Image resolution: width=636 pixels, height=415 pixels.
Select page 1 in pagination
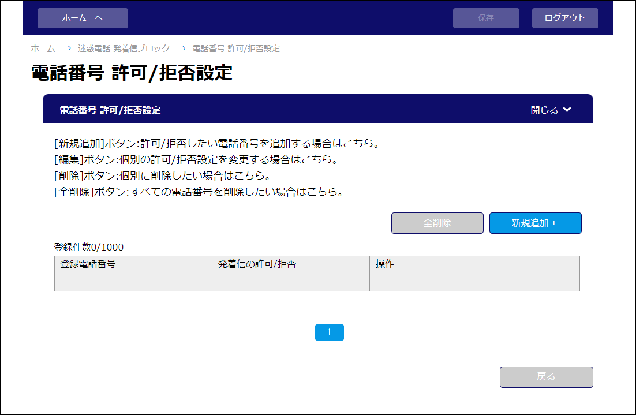(329, 332)
